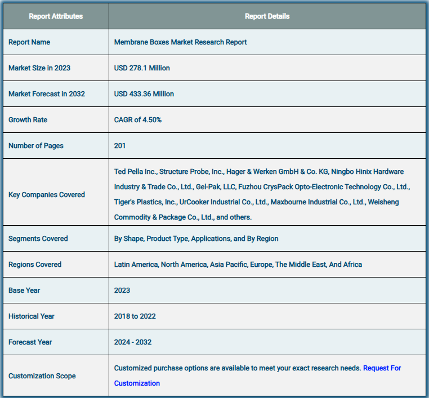Viewport: 429px width, 398px height.
Task: Click the 'Report Name' attribute cell
Action: click(x=56, y=42)
